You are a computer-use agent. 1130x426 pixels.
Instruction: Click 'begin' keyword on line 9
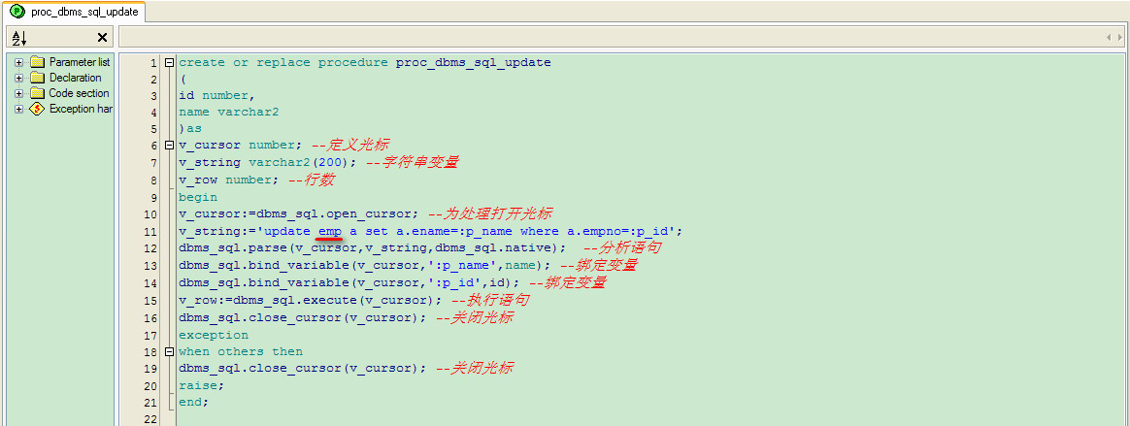click(198, 197)
